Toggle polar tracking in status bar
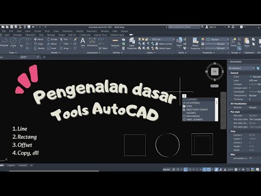 point(190,169)
